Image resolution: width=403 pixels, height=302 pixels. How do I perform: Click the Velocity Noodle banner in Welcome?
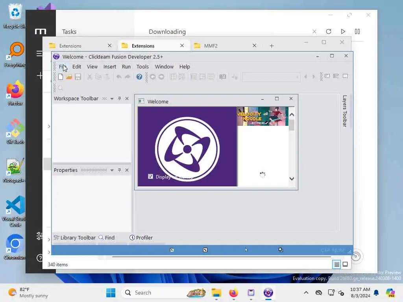(x=263, y=116)
